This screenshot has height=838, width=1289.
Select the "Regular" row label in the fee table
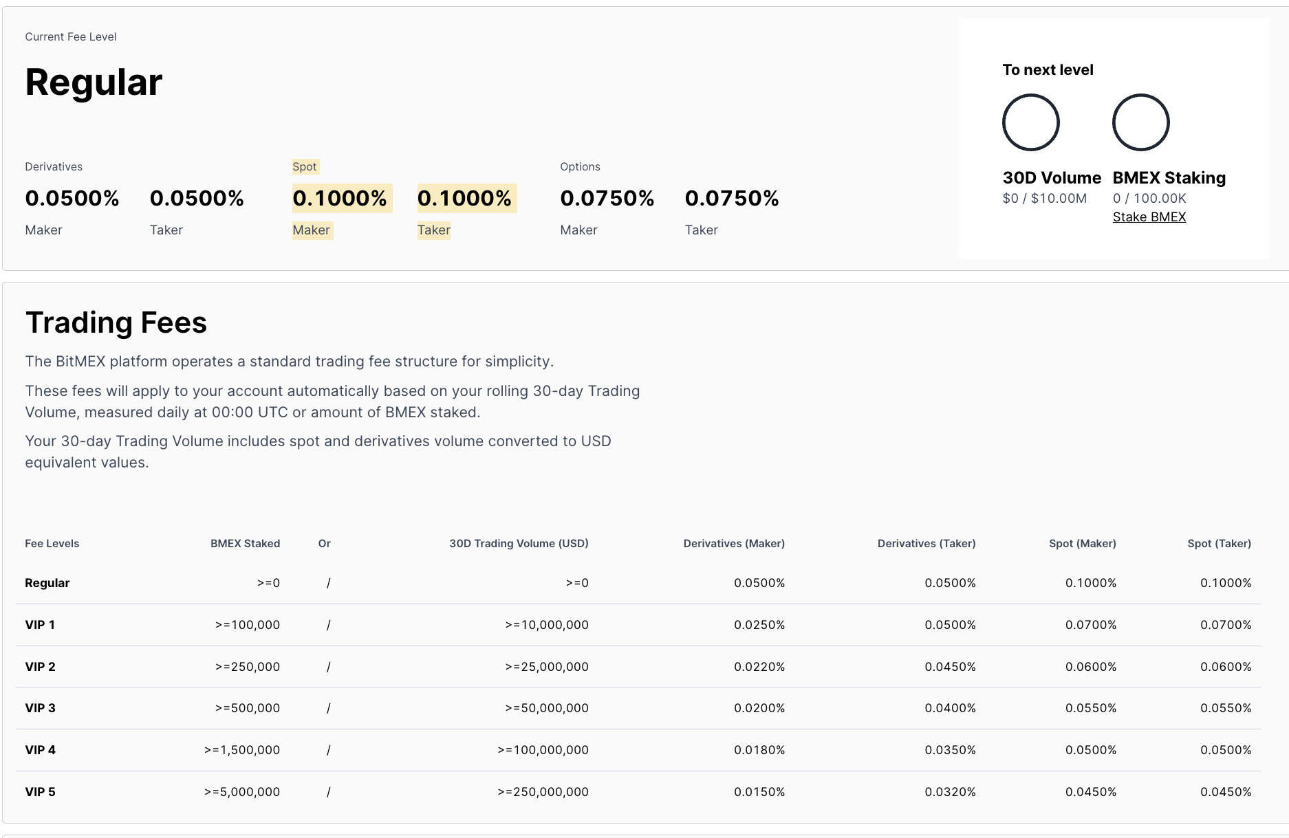47,583
